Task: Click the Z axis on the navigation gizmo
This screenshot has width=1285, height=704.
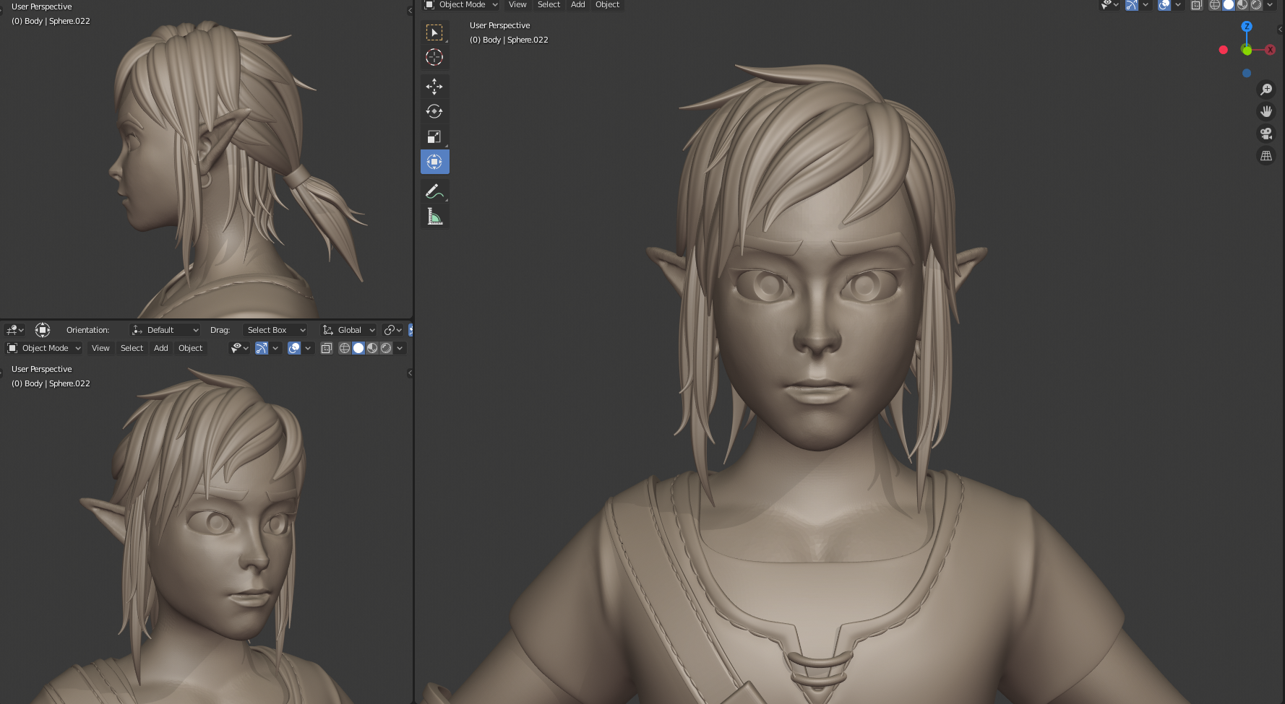Action: pyautogui.click(x=1246, y=27)
